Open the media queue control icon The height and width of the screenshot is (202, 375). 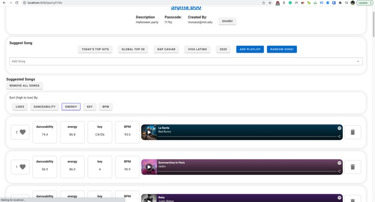tap(346, 3)
